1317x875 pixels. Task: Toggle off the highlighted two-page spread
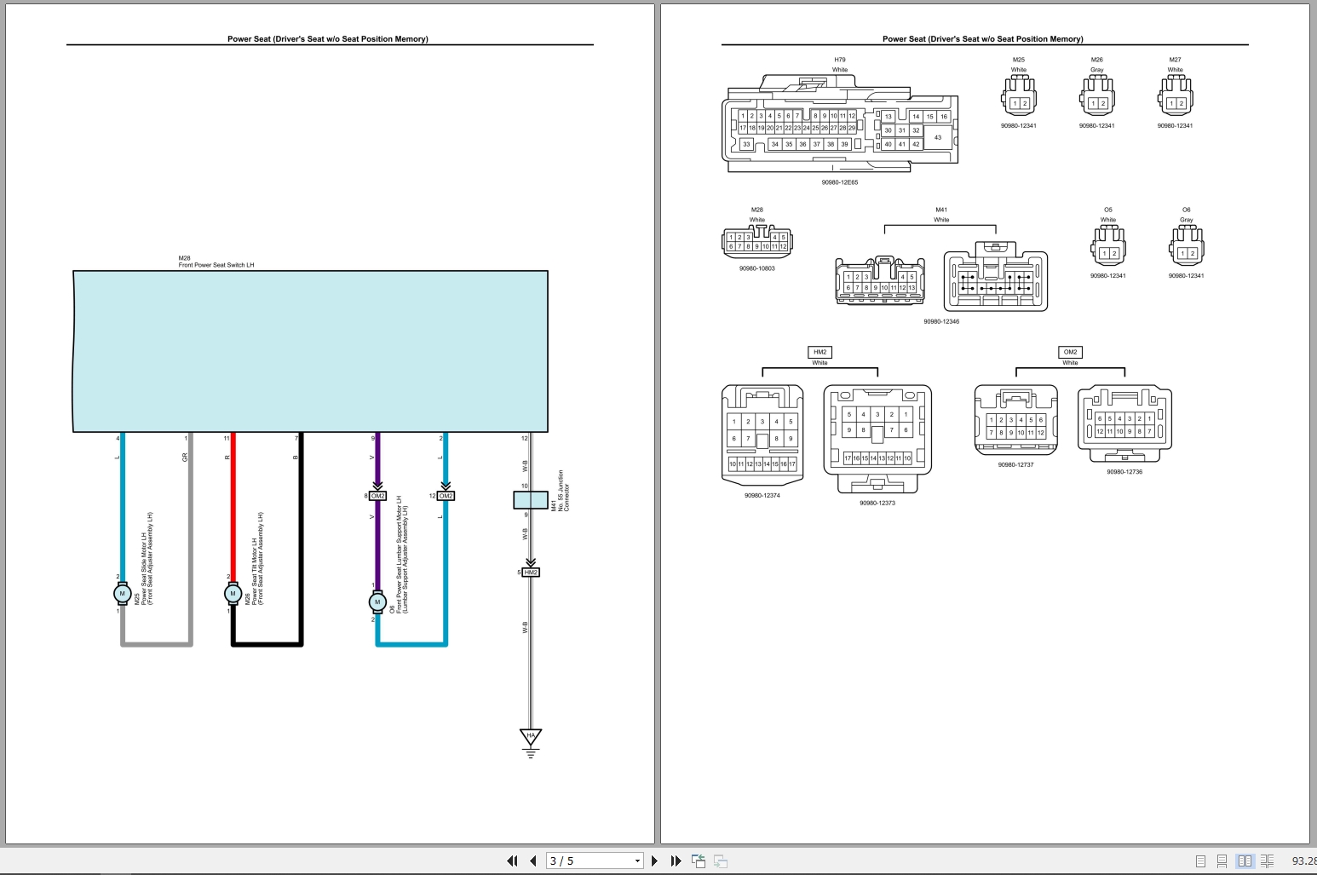click(1245, 861)
